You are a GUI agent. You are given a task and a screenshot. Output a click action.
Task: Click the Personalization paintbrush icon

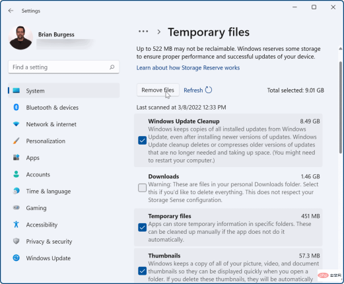pyautogui.click(x=16, y=141)
